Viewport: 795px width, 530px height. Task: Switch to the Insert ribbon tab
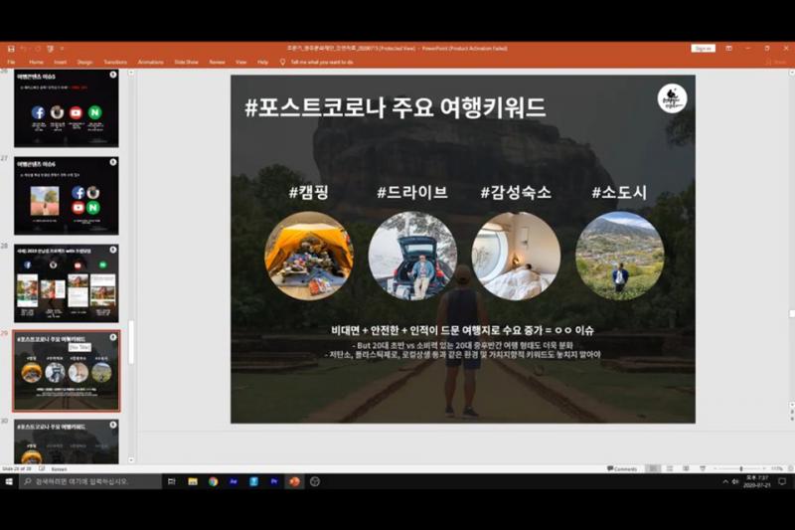61,62
